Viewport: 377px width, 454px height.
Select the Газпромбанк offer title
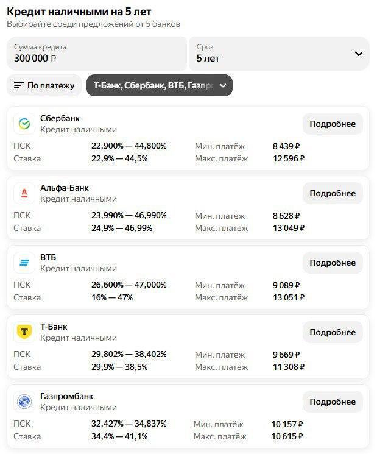pyautogui.click(x=66, y=396)
